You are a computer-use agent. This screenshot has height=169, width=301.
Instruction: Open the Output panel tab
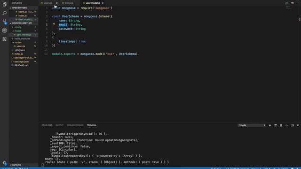click(59, 125)
